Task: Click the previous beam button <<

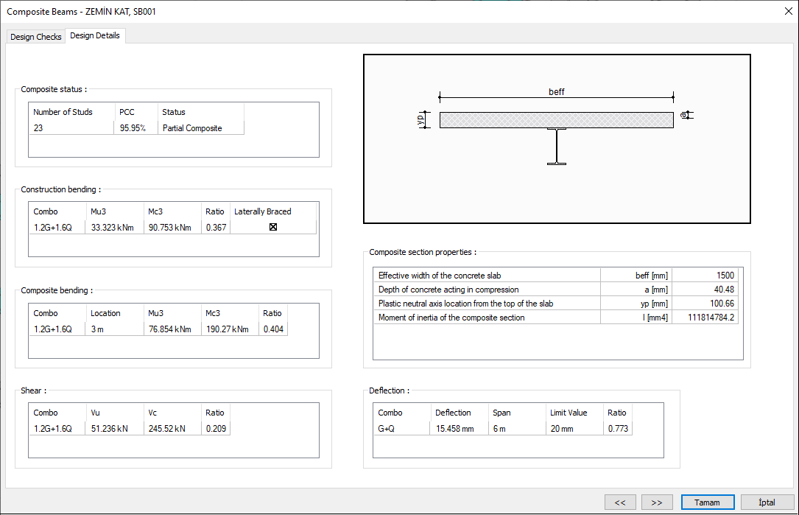Action: pyautogui.click(x=620, y=502)
